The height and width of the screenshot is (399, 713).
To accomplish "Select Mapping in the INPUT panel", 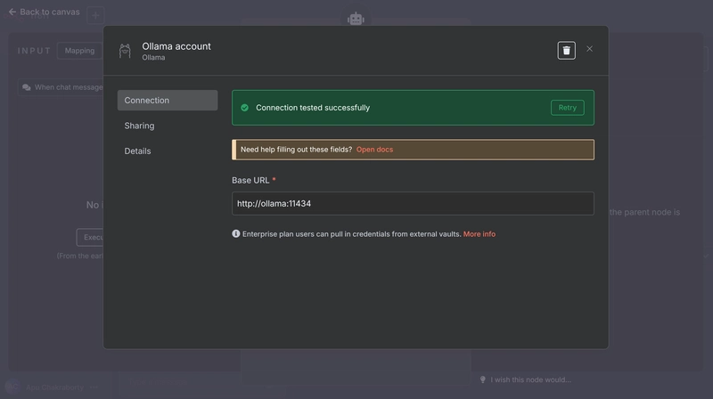I will (79, 51).
